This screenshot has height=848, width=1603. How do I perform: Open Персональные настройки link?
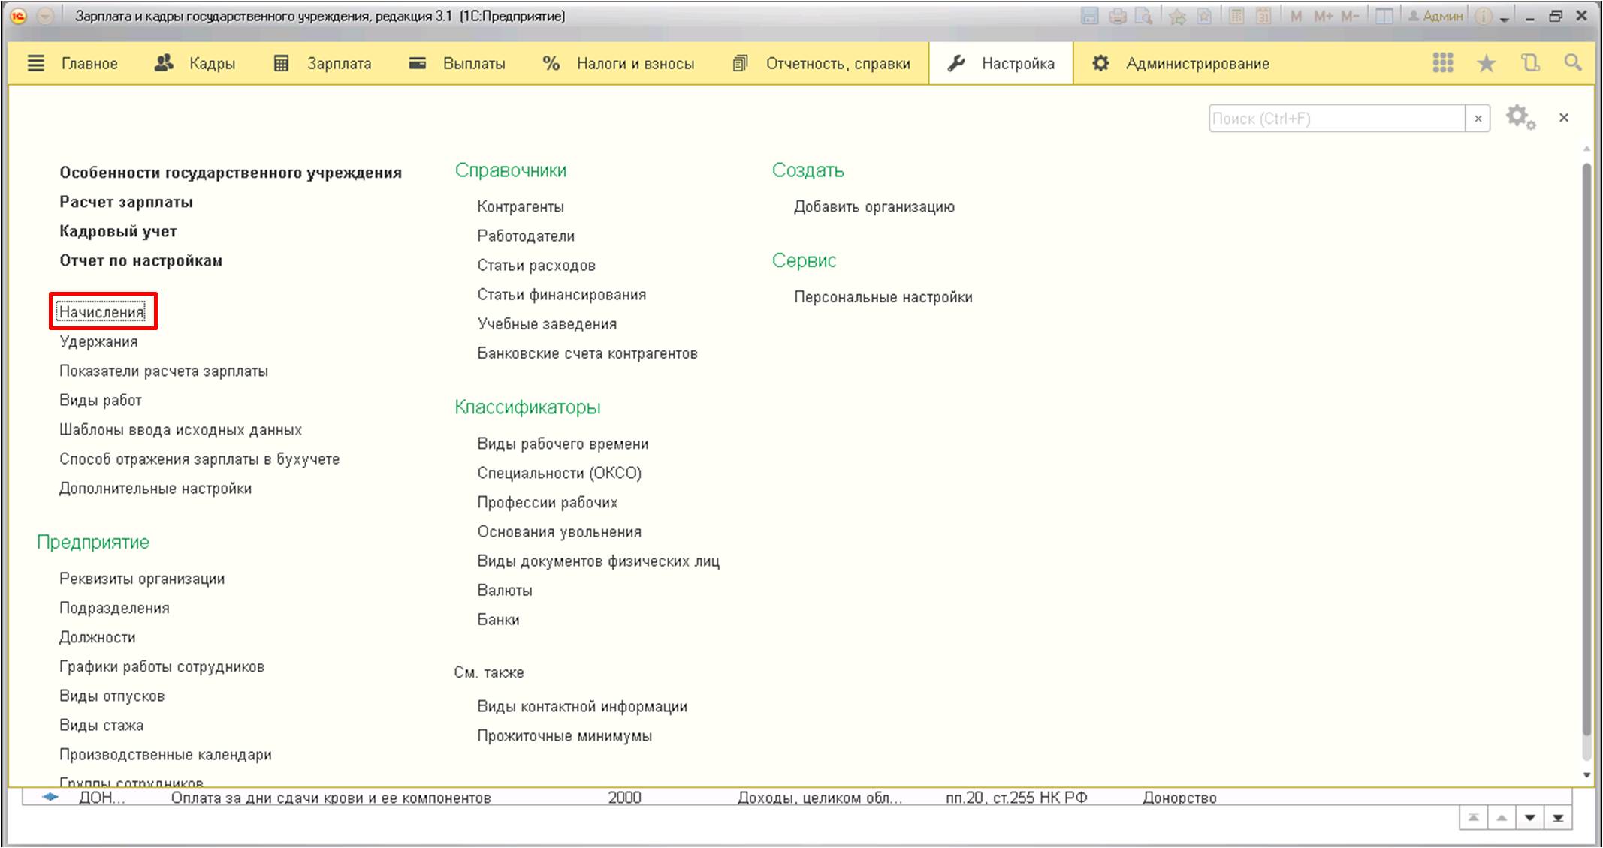tap(882, 296)
